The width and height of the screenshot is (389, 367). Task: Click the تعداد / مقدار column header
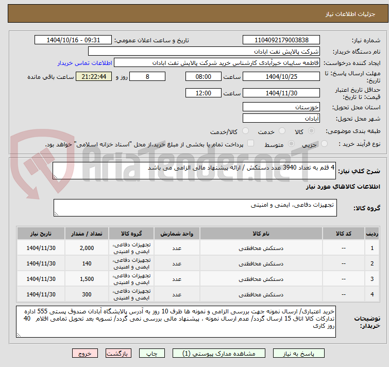click(x=87, y=233)
